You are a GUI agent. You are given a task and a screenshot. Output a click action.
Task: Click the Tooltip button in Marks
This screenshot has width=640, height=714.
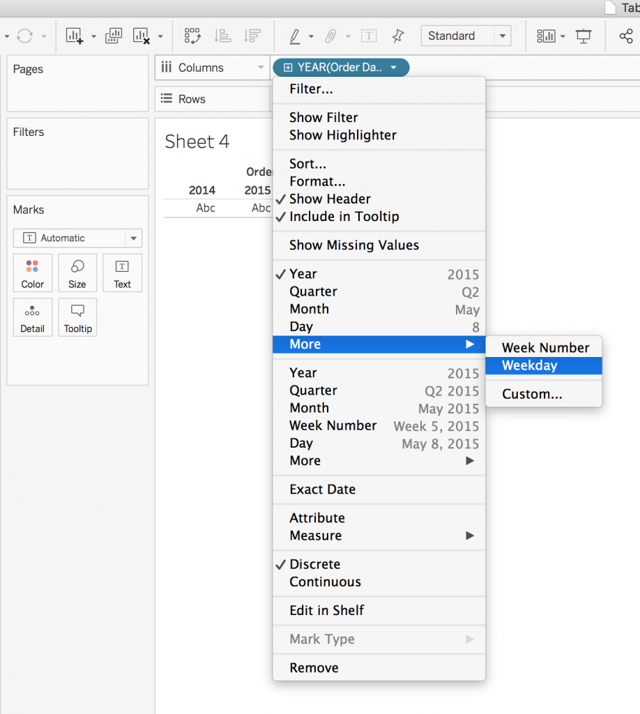tap(77, 317)
